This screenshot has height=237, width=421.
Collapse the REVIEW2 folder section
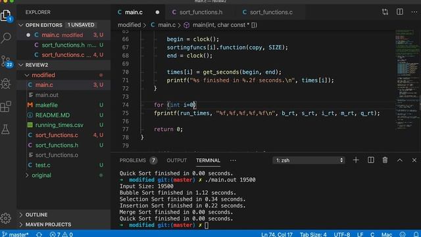[x=63, y=65]
